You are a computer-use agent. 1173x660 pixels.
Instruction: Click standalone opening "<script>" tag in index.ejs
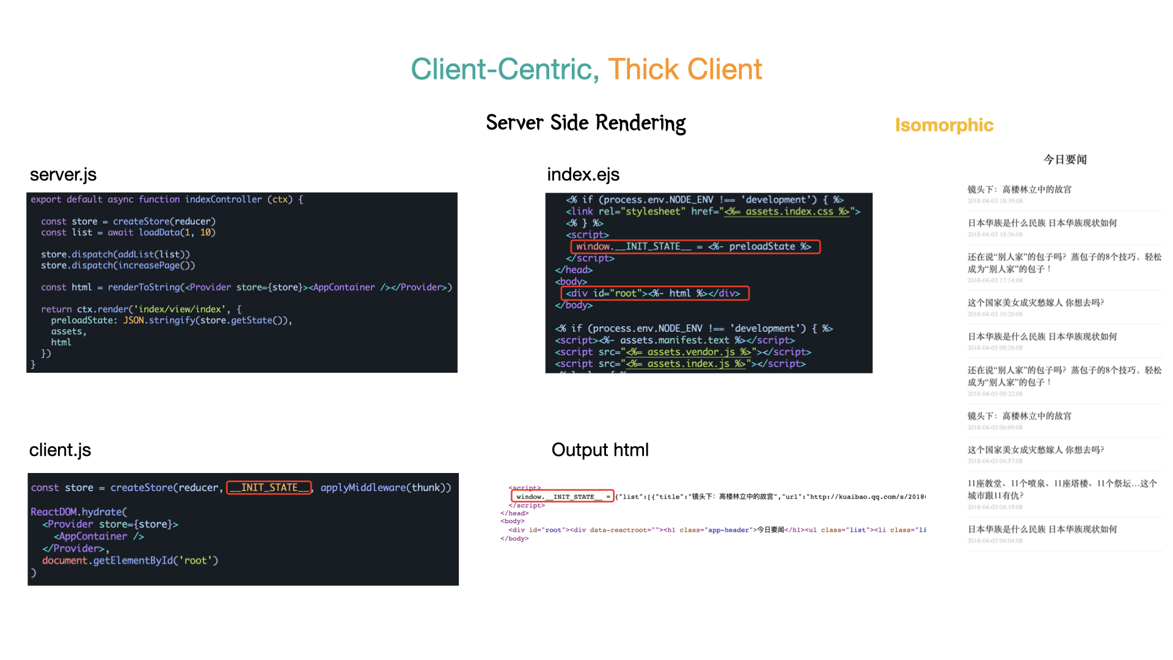587,235
